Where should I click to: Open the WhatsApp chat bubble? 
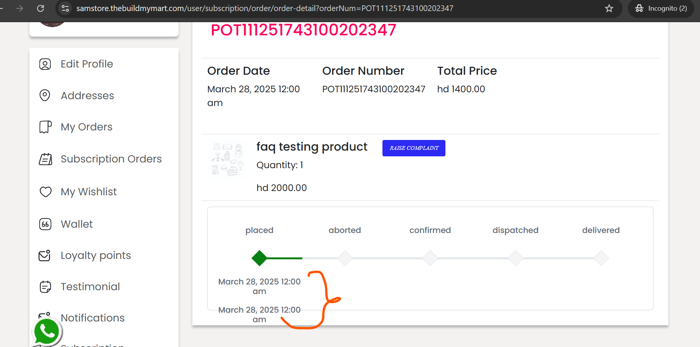point(47,332)
